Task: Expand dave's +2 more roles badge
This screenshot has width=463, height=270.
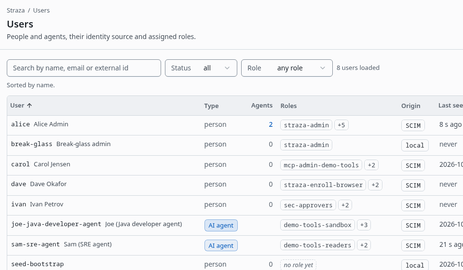Action: (x=375, y=185)
